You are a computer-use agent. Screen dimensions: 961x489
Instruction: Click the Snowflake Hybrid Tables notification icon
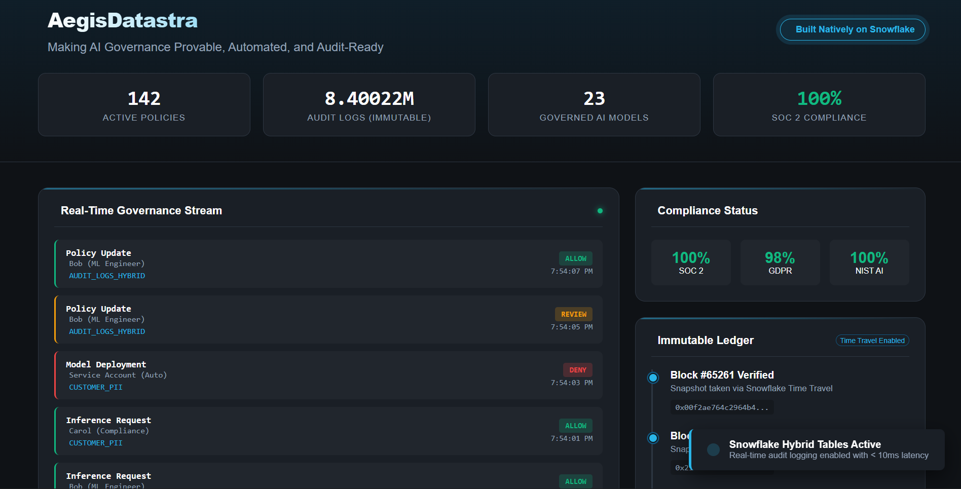point(713,450)
